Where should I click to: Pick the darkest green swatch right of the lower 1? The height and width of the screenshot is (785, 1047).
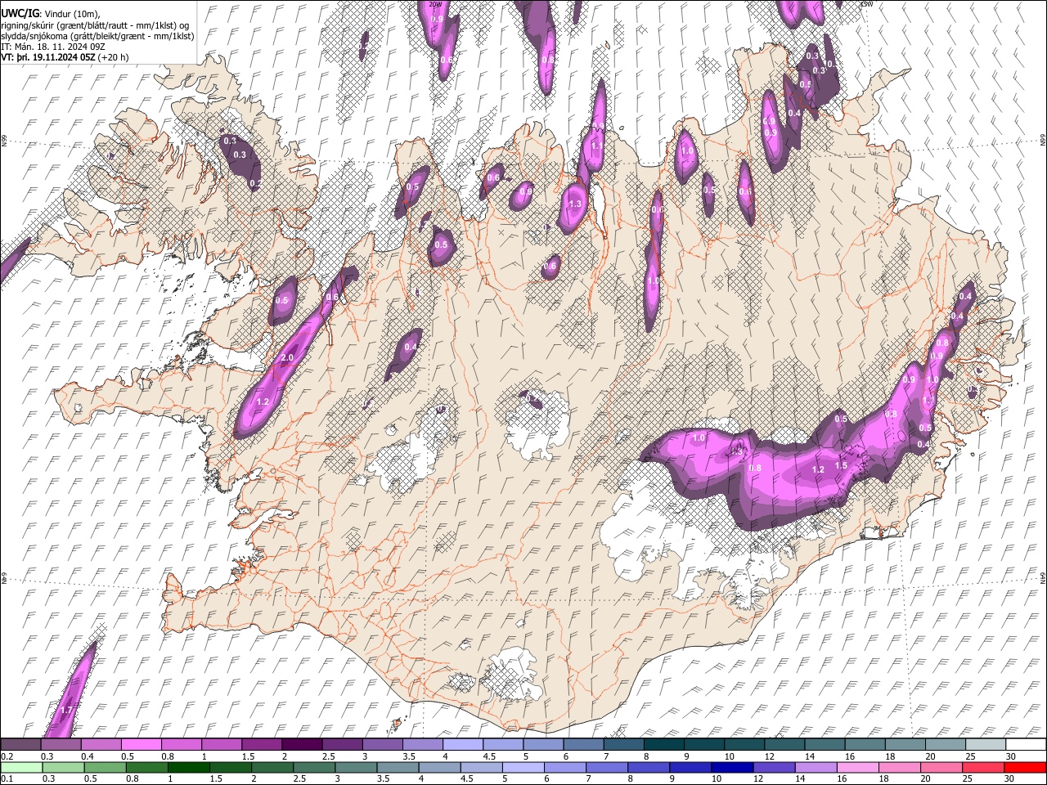(187, 767)
